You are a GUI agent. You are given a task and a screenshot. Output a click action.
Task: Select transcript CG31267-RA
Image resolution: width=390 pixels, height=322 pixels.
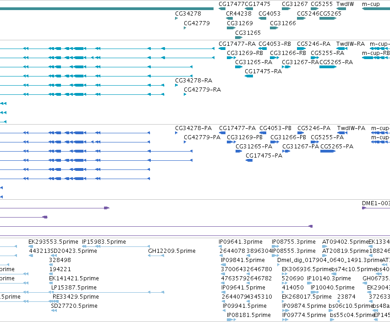coord(300,62)
